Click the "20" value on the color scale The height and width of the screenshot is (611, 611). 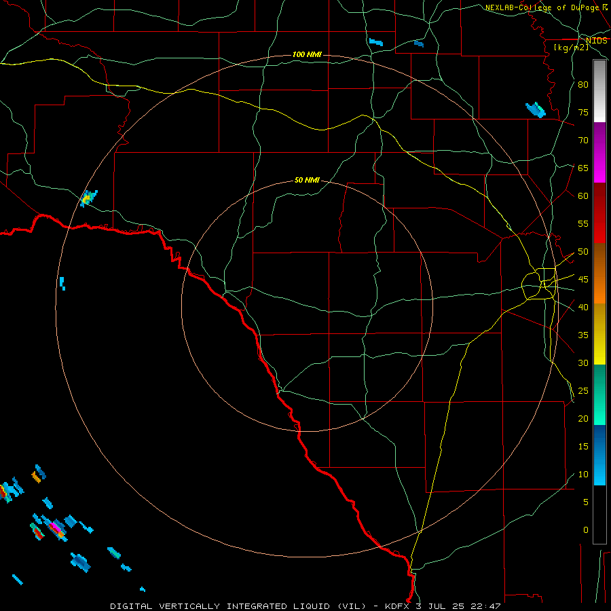(583, 419)
